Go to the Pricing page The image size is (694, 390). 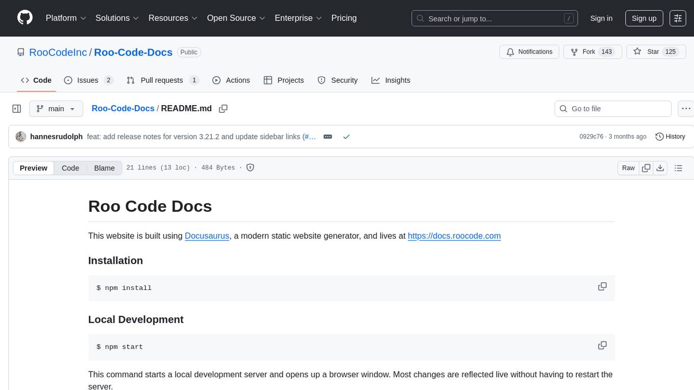(x=344, y=18)
